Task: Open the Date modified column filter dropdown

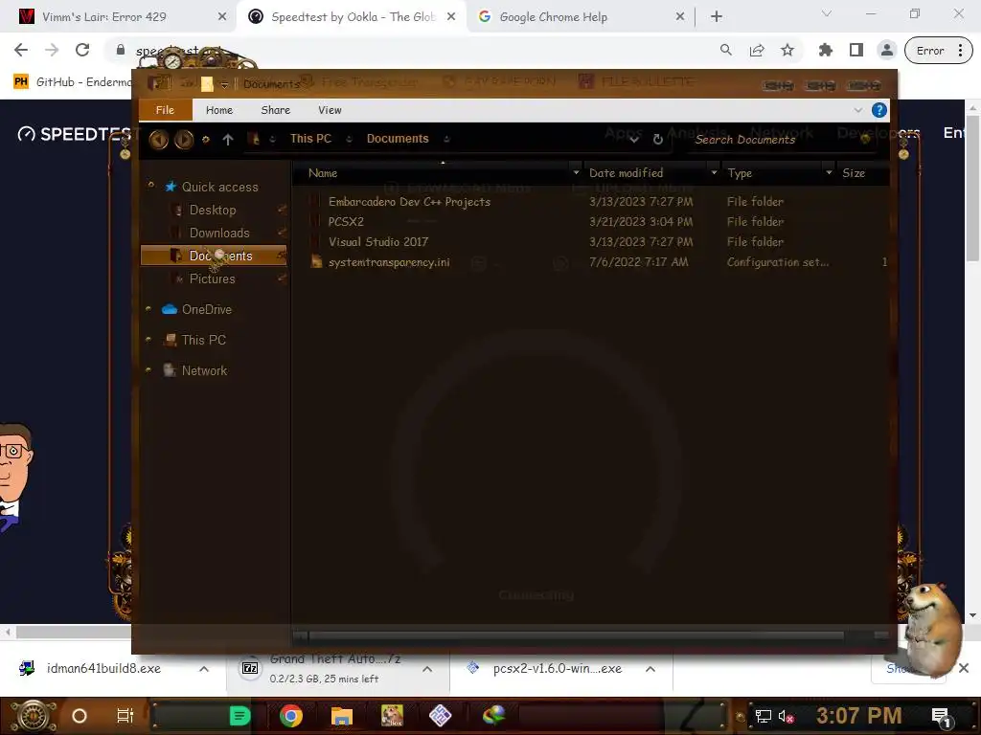Action: coord(714,172)
